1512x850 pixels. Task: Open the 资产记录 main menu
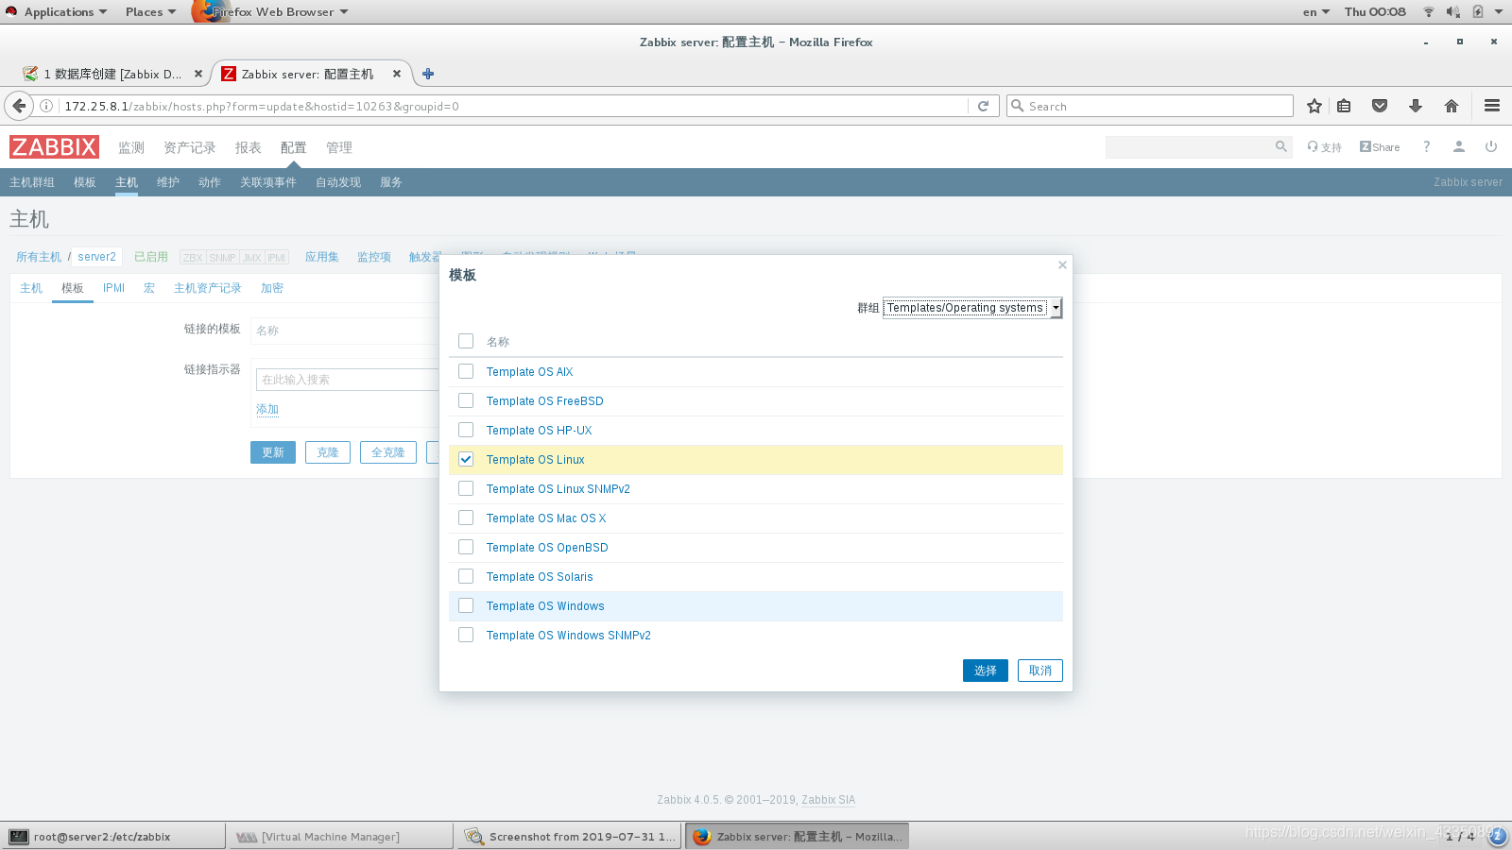[x=190, y=147]
